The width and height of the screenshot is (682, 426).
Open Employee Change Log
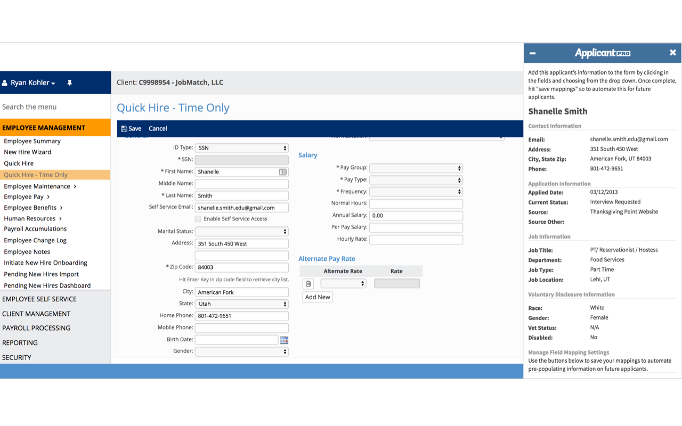pos(35,241)
